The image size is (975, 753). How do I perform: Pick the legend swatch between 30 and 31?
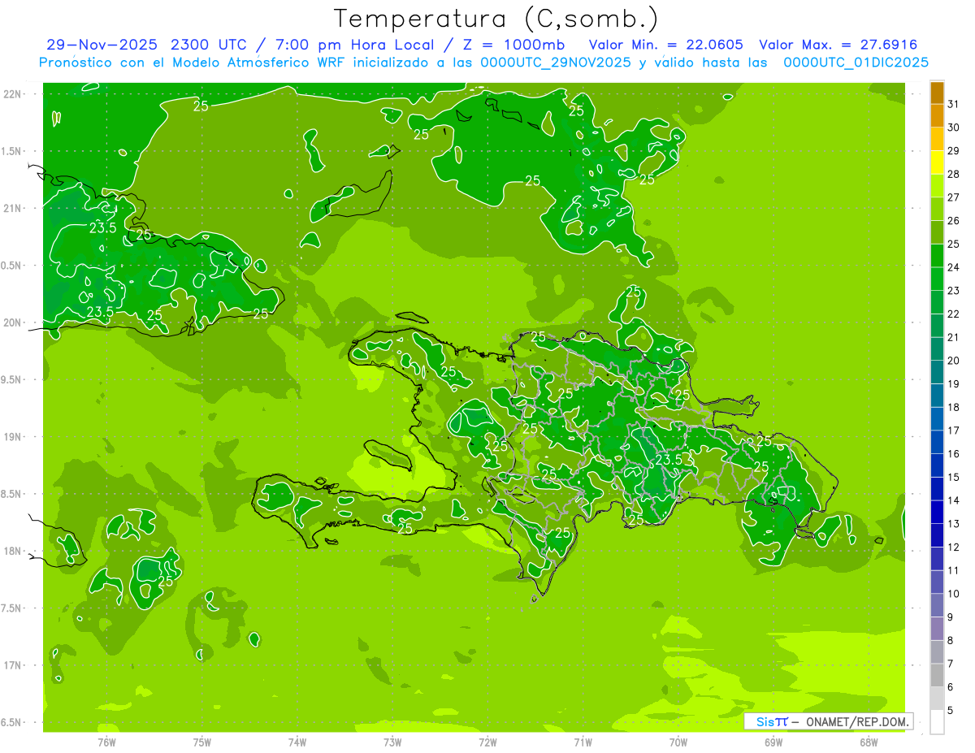tap(937, 116)
